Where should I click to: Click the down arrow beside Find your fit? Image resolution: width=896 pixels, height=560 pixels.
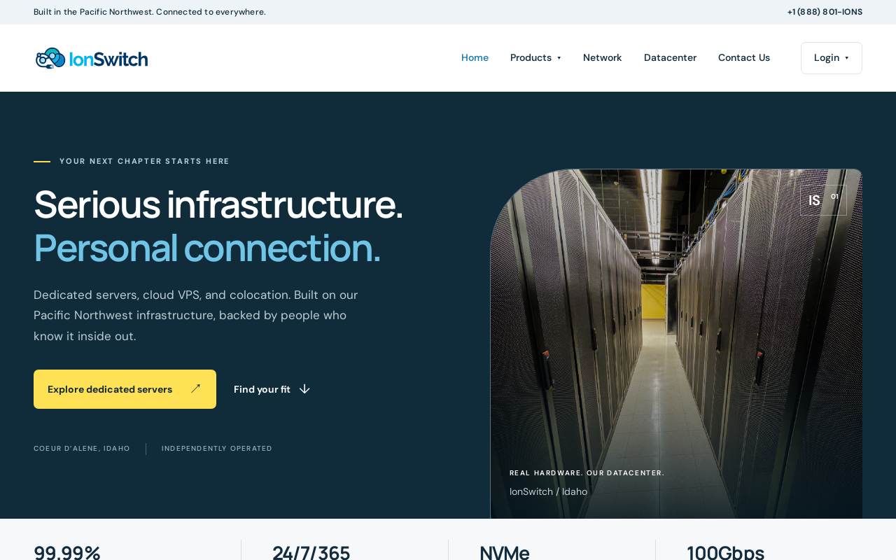pos(304,389)
